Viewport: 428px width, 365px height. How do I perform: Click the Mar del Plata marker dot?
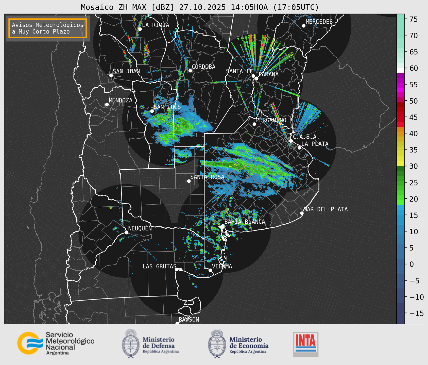click(x=302, y=213)
